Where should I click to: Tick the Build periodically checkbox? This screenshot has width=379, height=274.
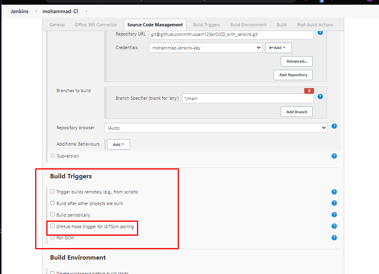coord(52,214)
